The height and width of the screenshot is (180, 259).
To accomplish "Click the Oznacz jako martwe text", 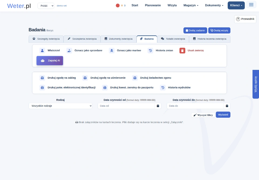I will click(x=129, y=50).
